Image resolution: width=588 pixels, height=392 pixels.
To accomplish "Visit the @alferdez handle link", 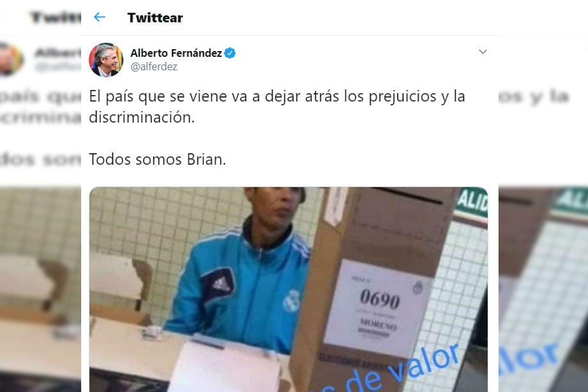I will tap(154, 66).
